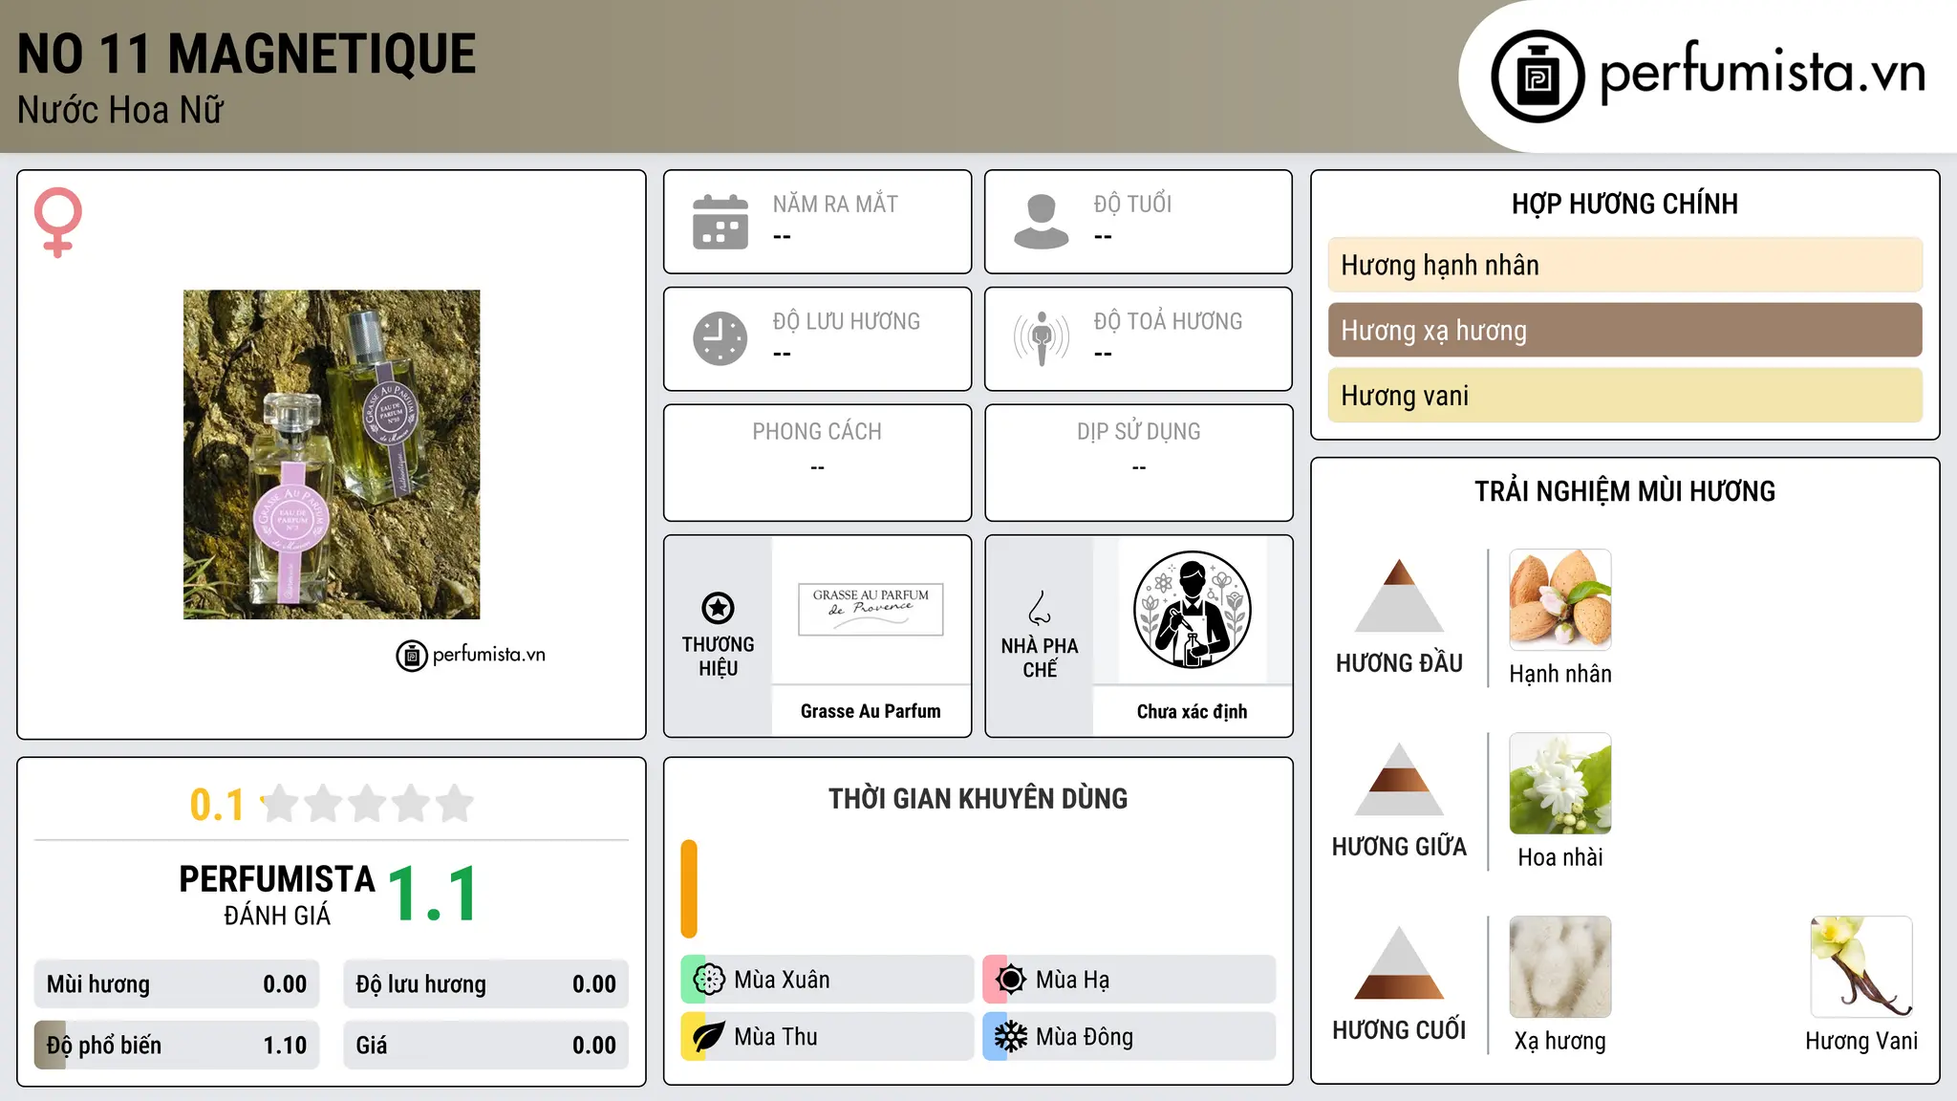The width and height of the screenshot is (1957, 1101).
Task: Click the Độ Tuổi label
Action: tap(1132, 204)
